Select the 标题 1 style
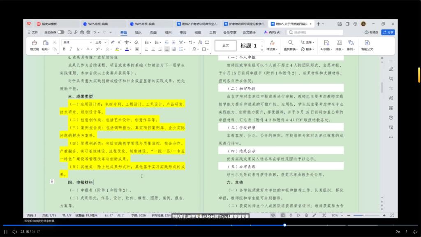The width and height of the screenshot is (421, 237). click(248, 46)
